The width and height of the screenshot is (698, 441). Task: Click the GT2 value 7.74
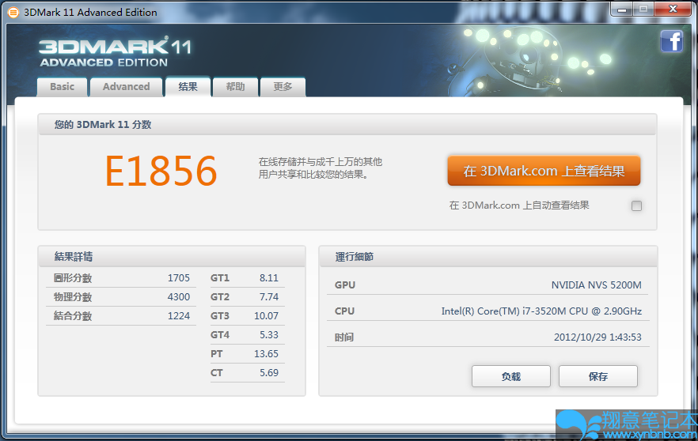[269, 297]
